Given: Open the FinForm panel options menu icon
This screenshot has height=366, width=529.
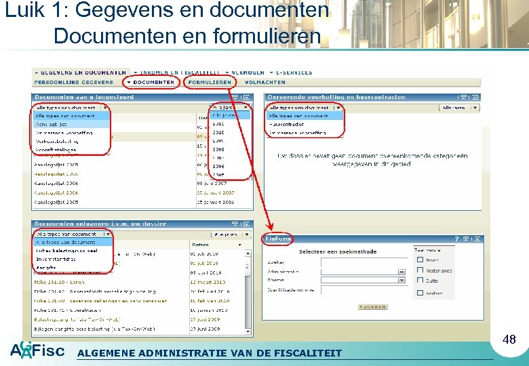Looking at the screenshot, I should [477, 239].
